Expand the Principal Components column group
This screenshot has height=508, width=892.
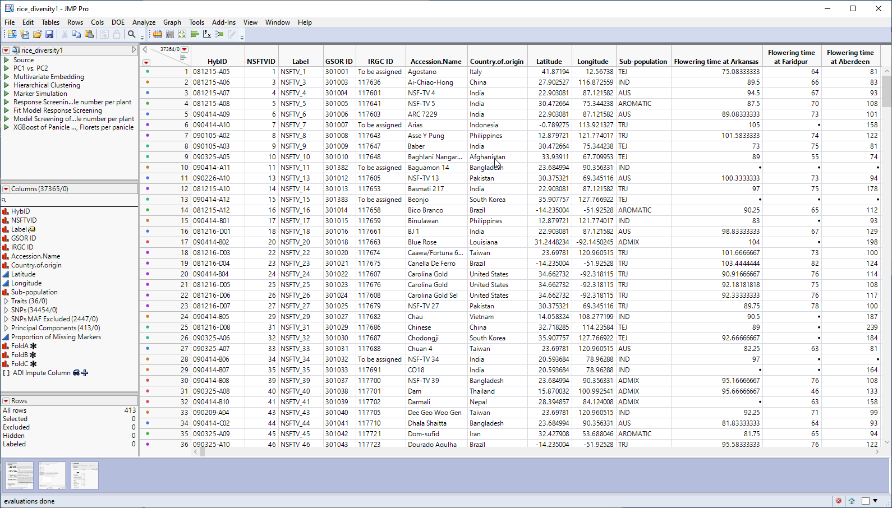click(6, 328)
